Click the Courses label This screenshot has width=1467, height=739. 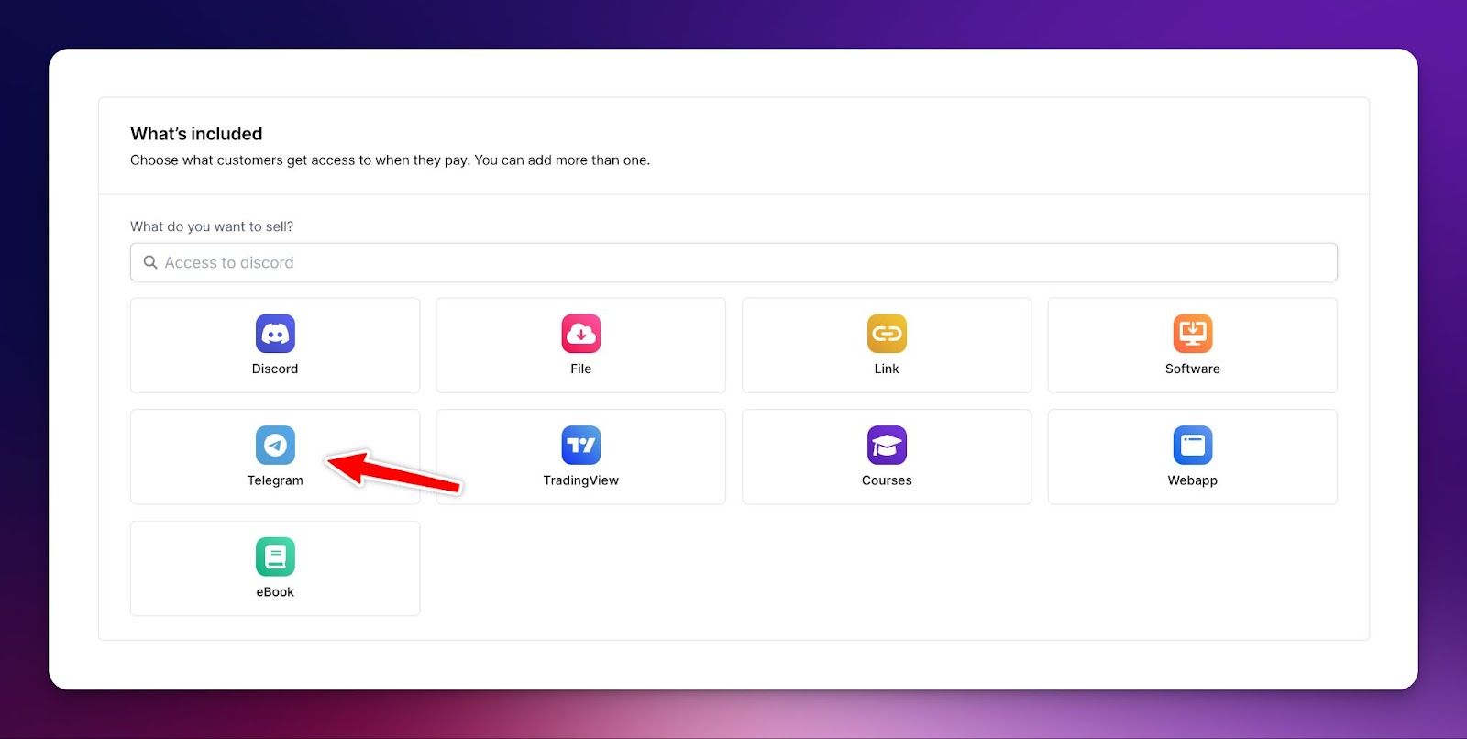[x=887, y=480]
